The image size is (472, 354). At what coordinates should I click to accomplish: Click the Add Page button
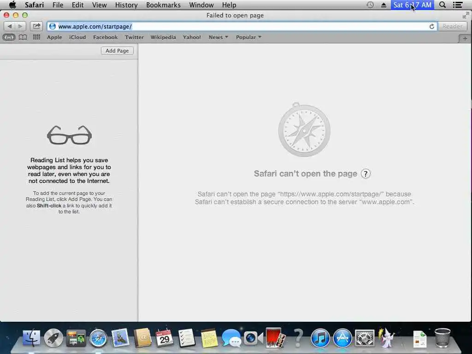[x=117, y=51]
